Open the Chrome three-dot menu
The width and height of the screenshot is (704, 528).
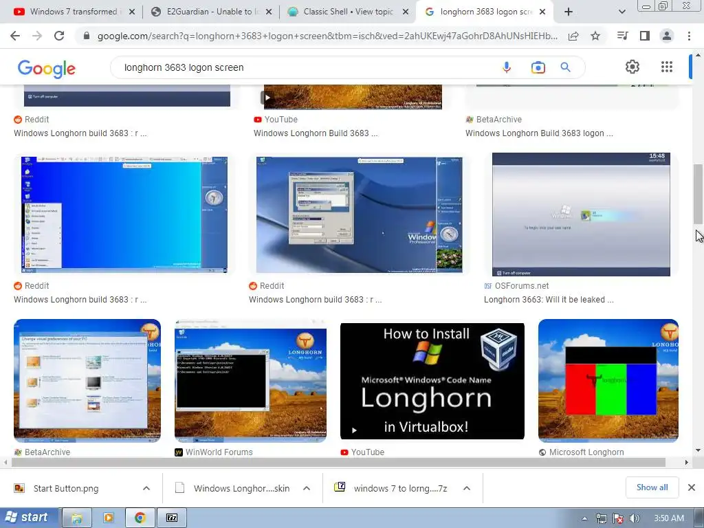[689, 36]
